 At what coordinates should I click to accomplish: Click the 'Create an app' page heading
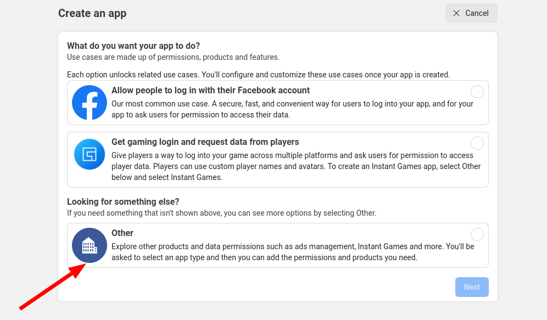pos(92,13)
